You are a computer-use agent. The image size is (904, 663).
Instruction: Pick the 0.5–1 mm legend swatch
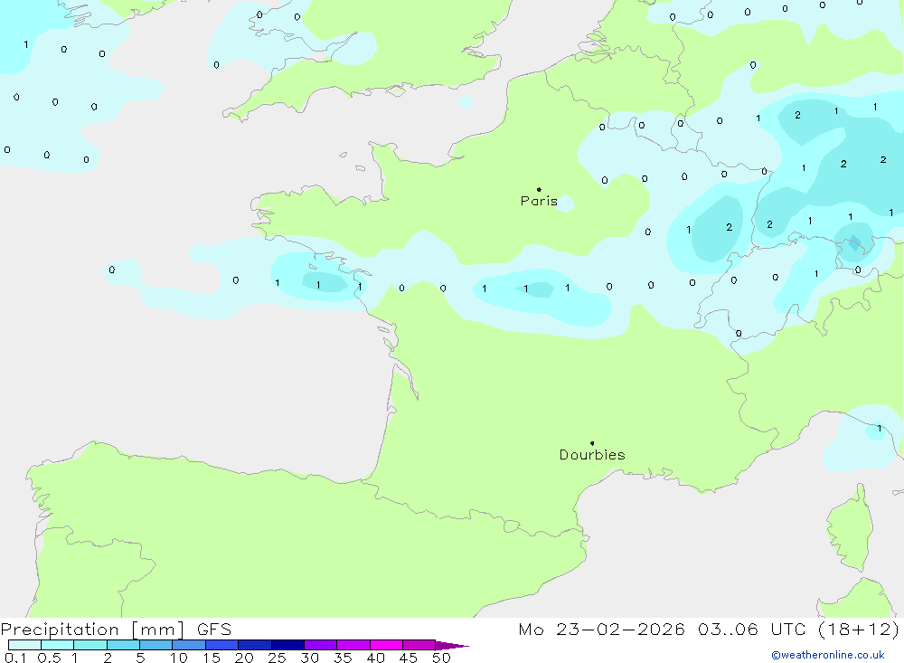pos(58,645)
